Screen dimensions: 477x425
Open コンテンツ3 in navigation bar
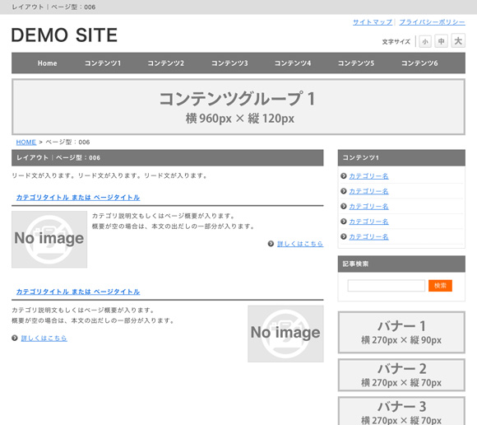coord(229,63)
